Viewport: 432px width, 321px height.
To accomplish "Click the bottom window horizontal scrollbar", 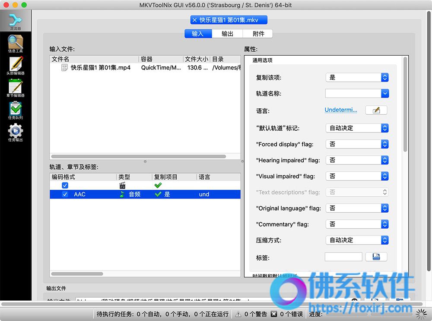I will click(212, 304).
